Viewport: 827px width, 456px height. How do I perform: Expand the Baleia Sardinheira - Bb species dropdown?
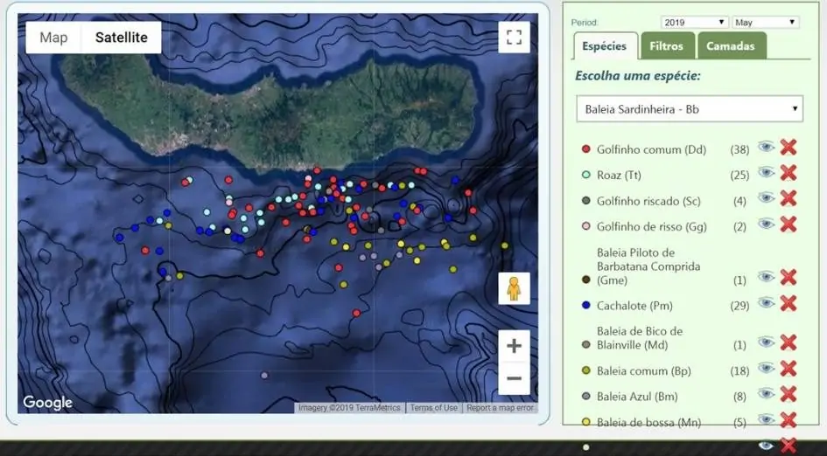690,109
